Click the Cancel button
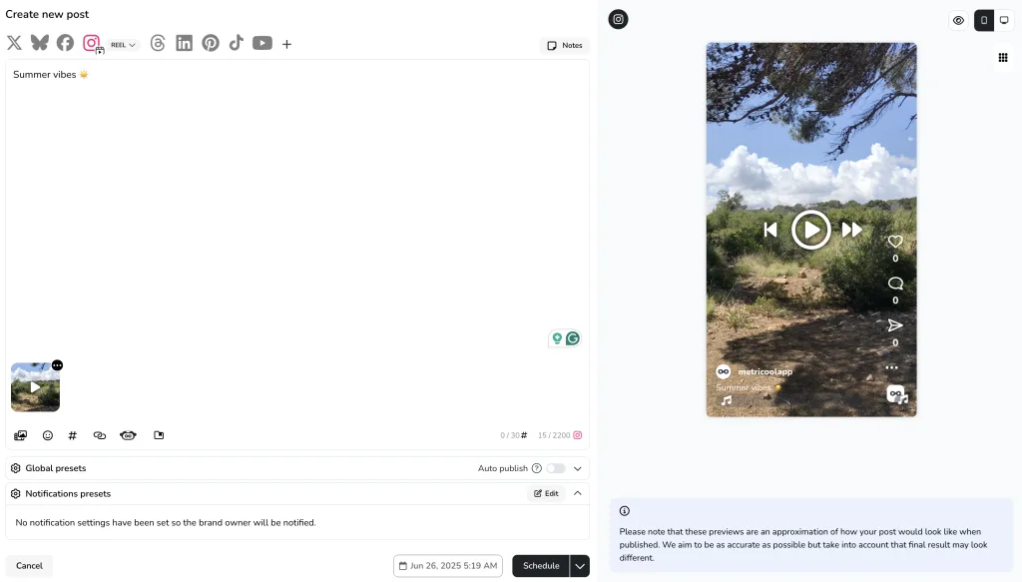This screenshot has width=1022, height=582. (29, 566)
